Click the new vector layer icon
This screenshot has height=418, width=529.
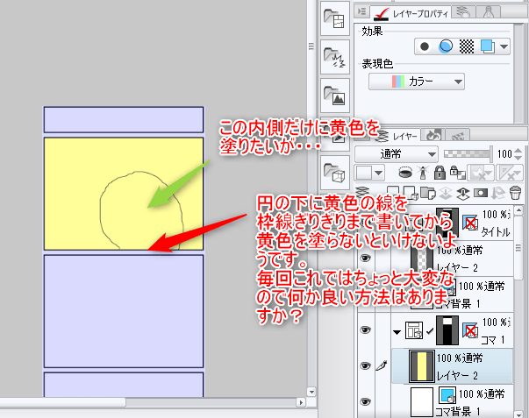[x=410, y=194]
